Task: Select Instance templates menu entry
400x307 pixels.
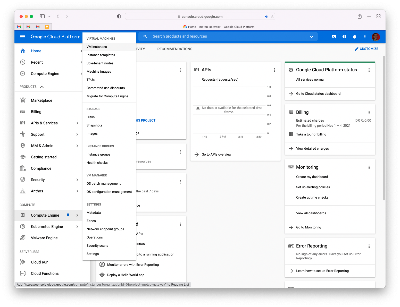Action: tap(109, 55)
